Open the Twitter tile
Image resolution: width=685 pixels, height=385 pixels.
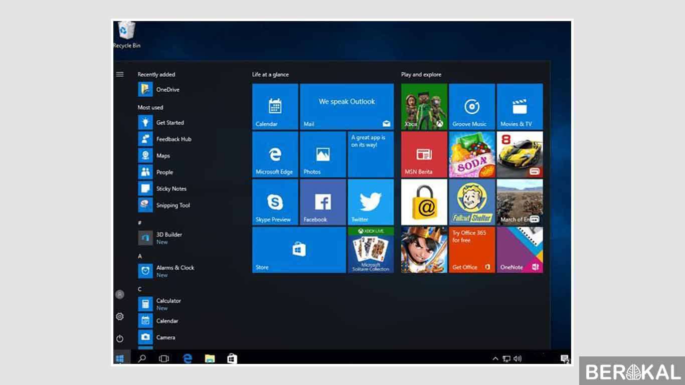pyautogui.click(x=371, y=202)
